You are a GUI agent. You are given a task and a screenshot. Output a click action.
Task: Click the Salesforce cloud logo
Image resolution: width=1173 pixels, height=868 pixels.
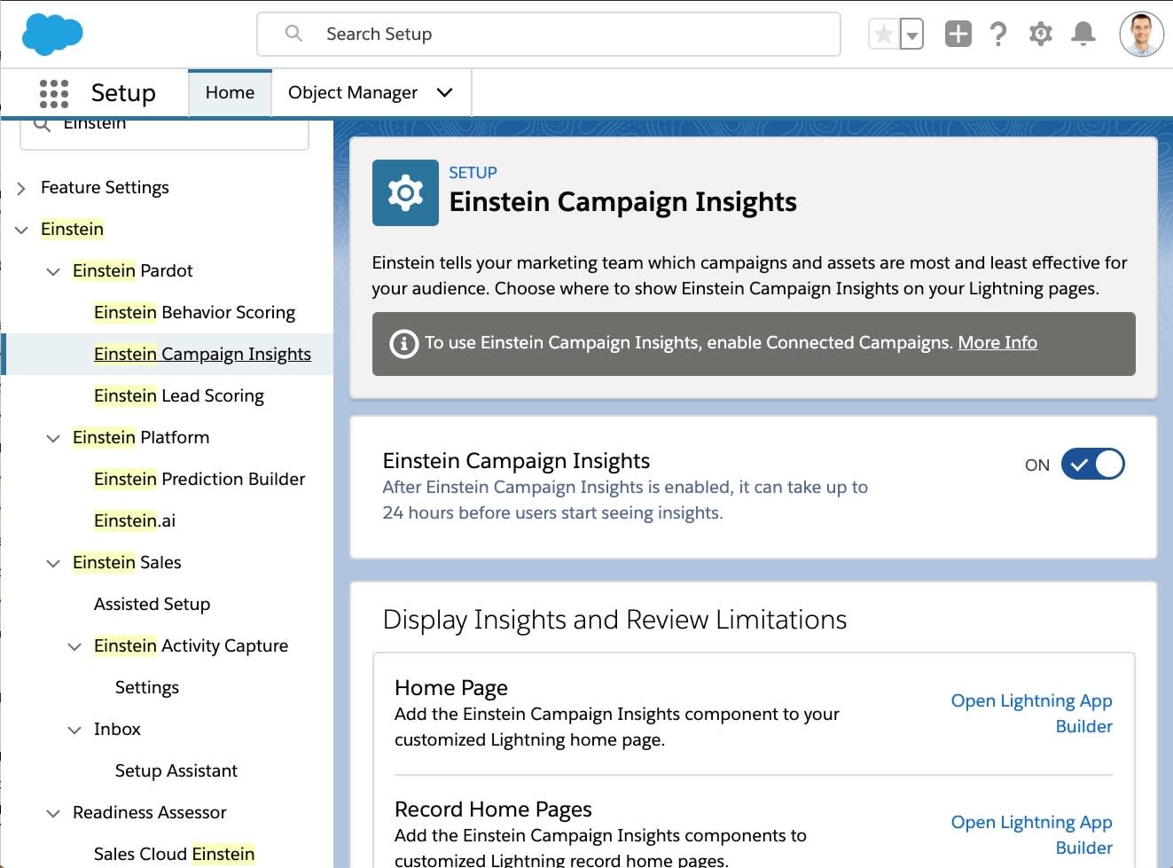point(52,35)
